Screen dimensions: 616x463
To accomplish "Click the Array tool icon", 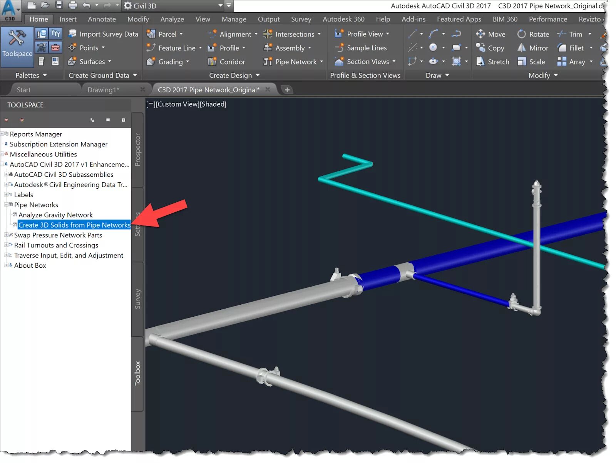I will click(562, 62).
